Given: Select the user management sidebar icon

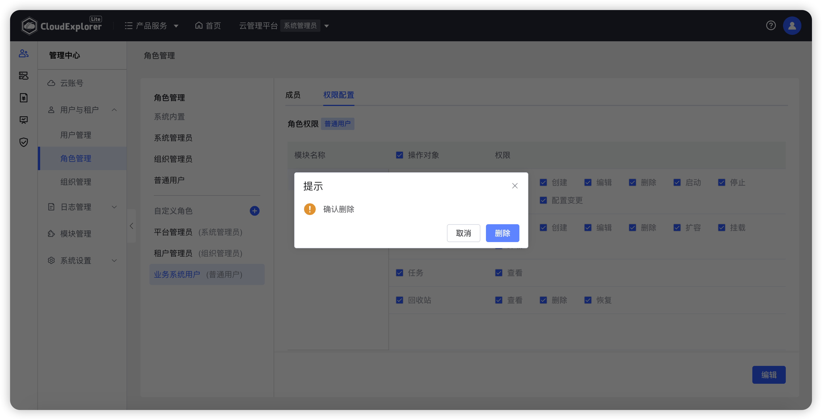Looking at the screenshot, I should click(24, 53).
